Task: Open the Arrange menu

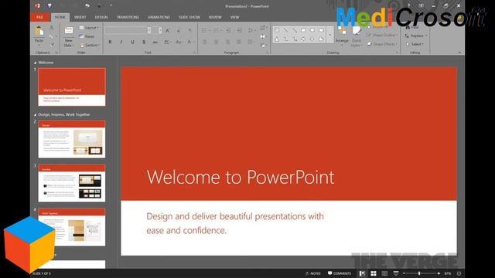Action: [x=342, y=36]
